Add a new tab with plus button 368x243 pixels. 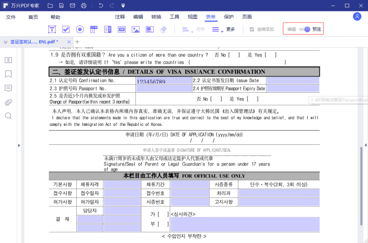(77, 42)
